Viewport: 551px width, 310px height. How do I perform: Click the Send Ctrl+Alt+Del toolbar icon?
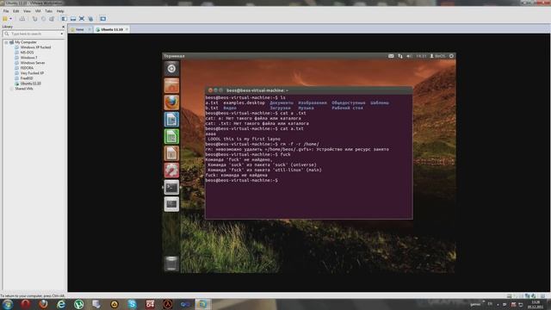(22, 19)
